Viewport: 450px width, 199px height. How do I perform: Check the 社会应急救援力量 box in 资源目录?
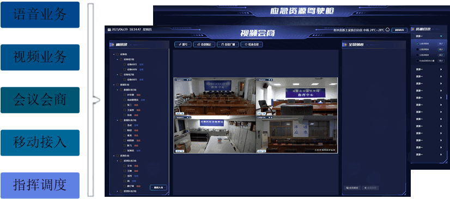point(417,61)
